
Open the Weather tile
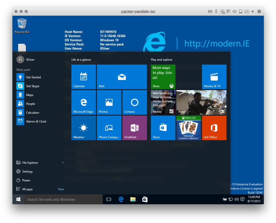[x=83, y=128]
